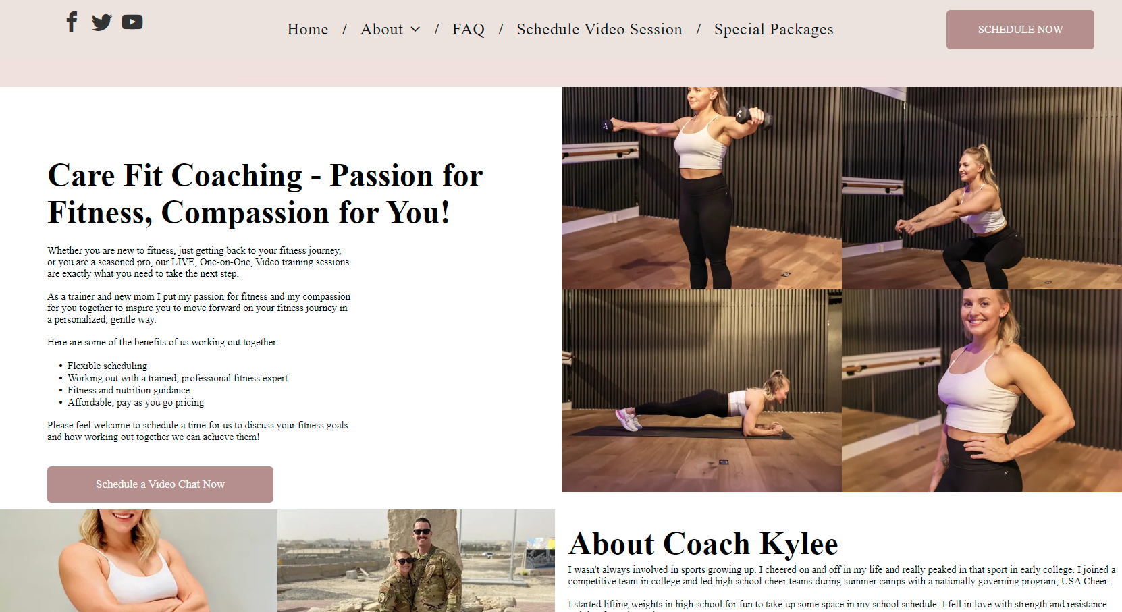This screenshot has height=612, width=1122.
Task: Click Schedule a Video Chat Now button
Action: [x=160, y=484]
